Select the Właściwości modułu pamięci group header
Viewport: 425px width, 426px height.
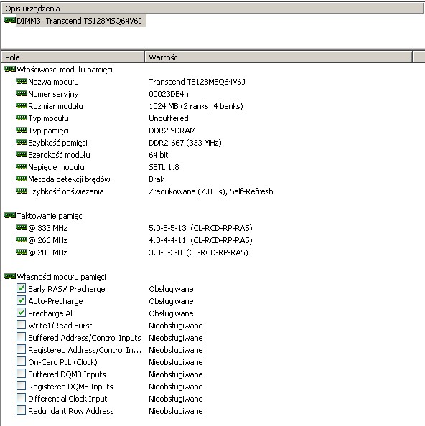[x=65, y=70]
